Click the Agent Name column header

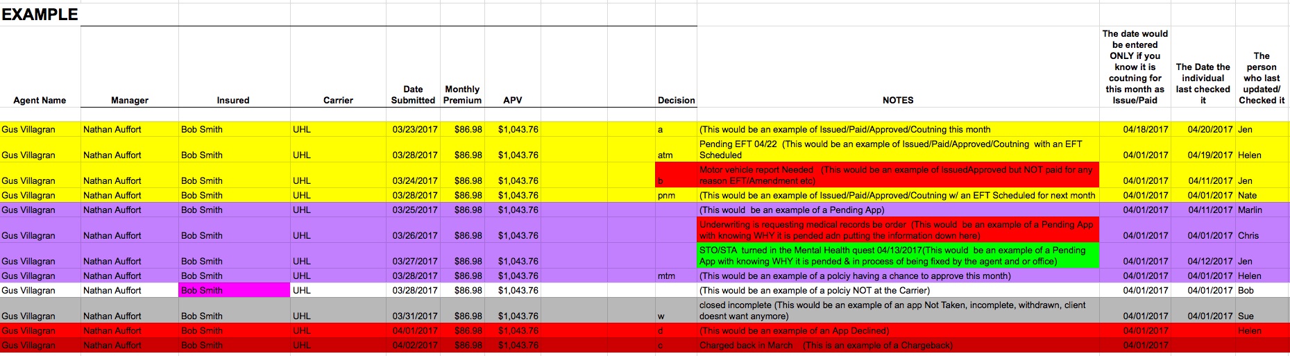coord(40,100)
